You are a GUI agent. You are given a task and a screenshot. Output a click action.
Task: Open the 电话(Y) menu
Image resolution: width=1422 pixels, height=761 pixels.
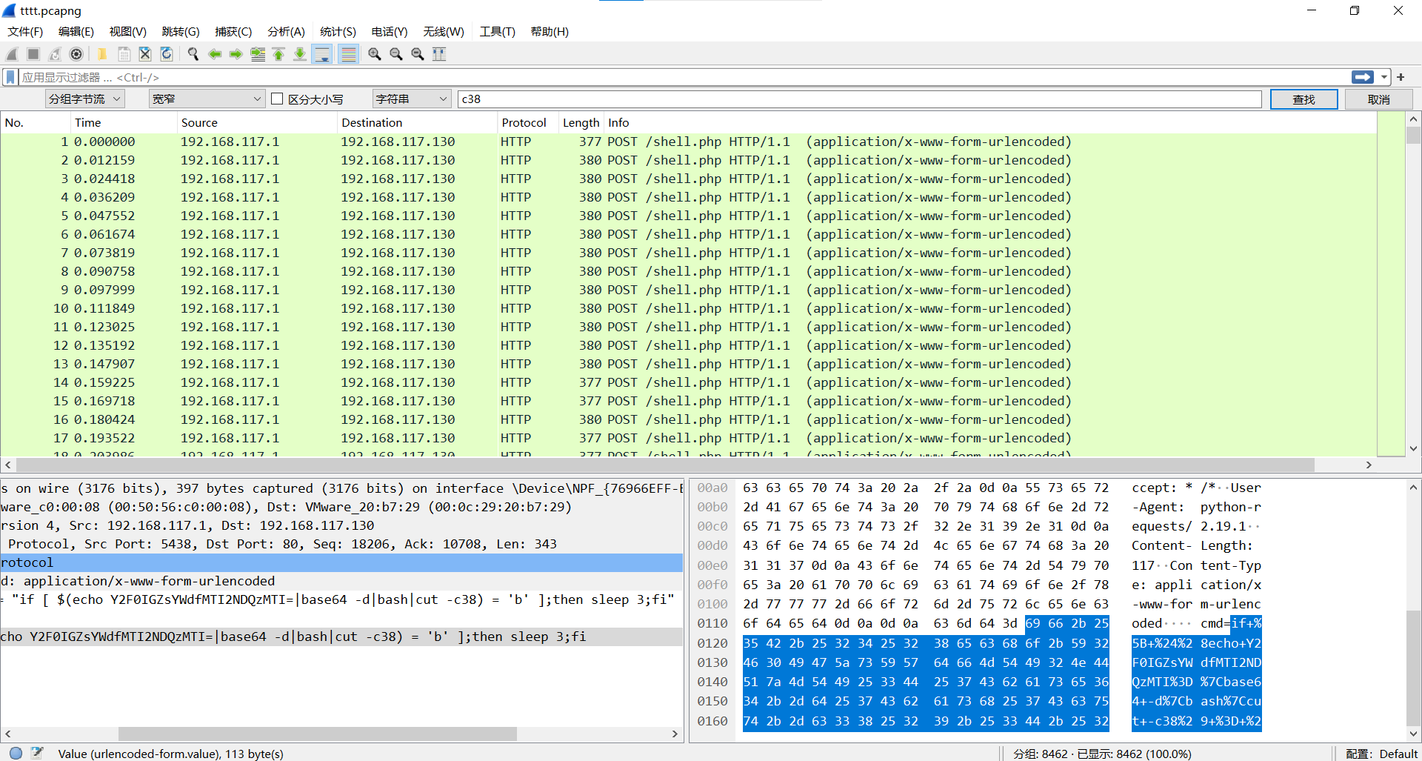[x=390, y=31]
